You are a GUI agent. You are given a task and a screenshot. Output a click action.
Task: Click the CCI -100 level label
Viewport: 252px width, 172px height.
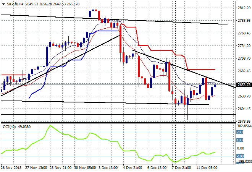coord(240,156)
